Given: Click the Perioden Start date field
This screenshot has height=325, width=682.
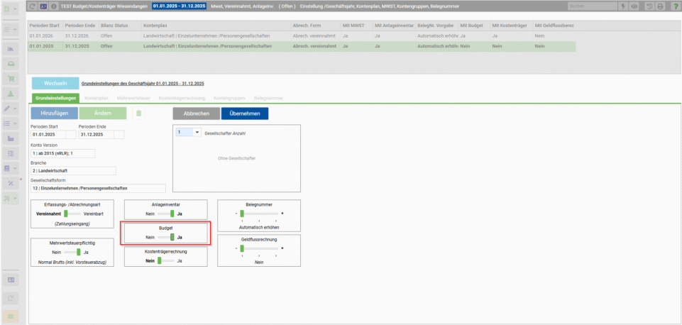Looking at the screenshot, I should (x=53, y=134).
